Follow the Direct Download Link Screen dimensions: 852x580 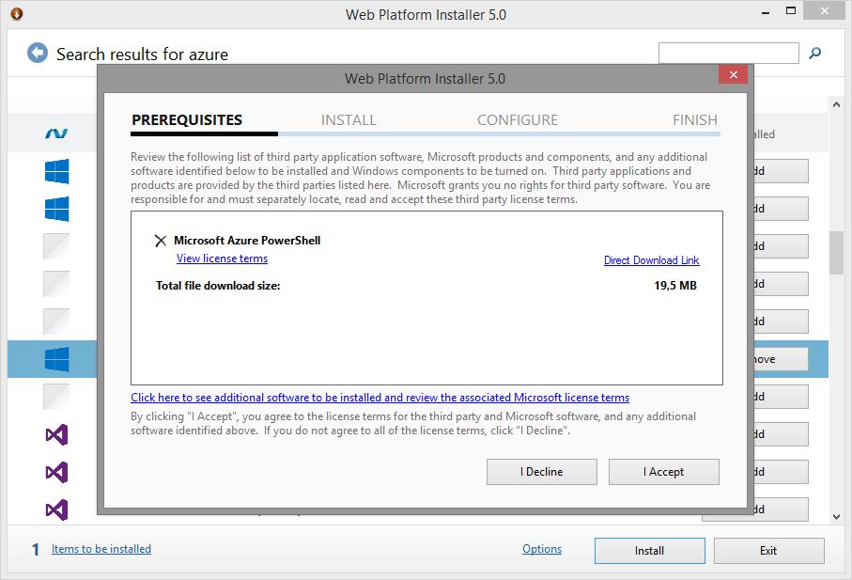[x=652, y=260]
